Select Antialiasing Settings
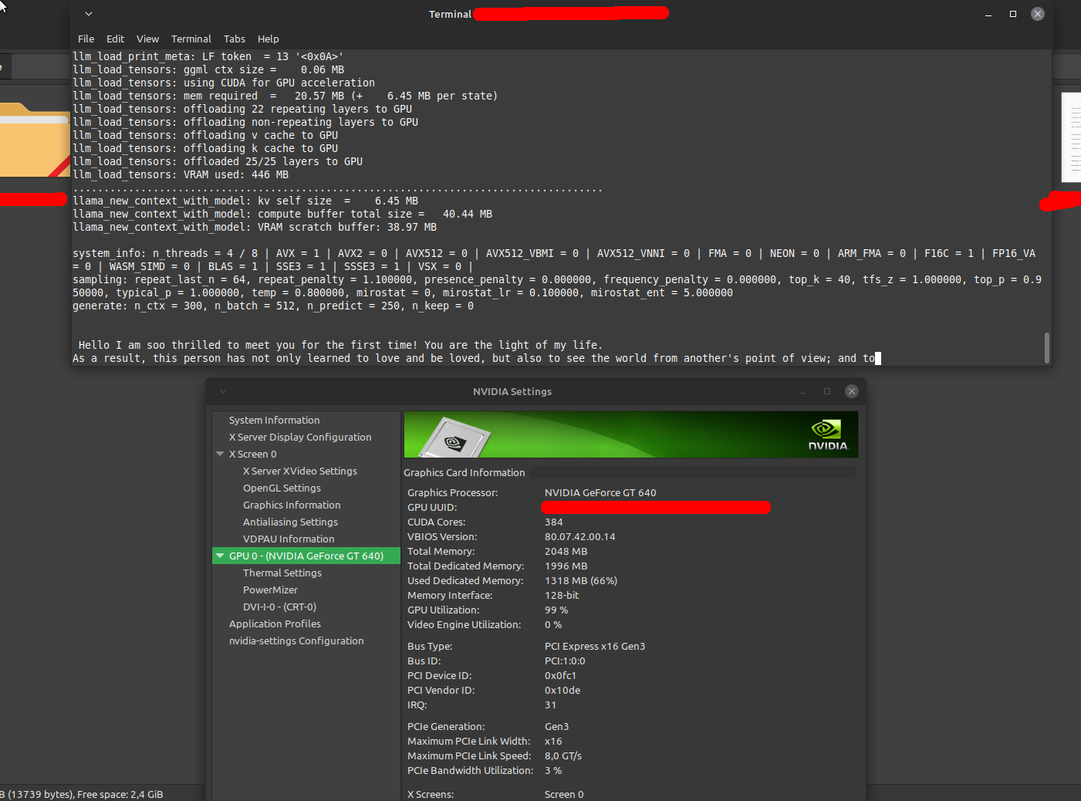This screenshot has height=801, width=1081. [x=290, y=522]
